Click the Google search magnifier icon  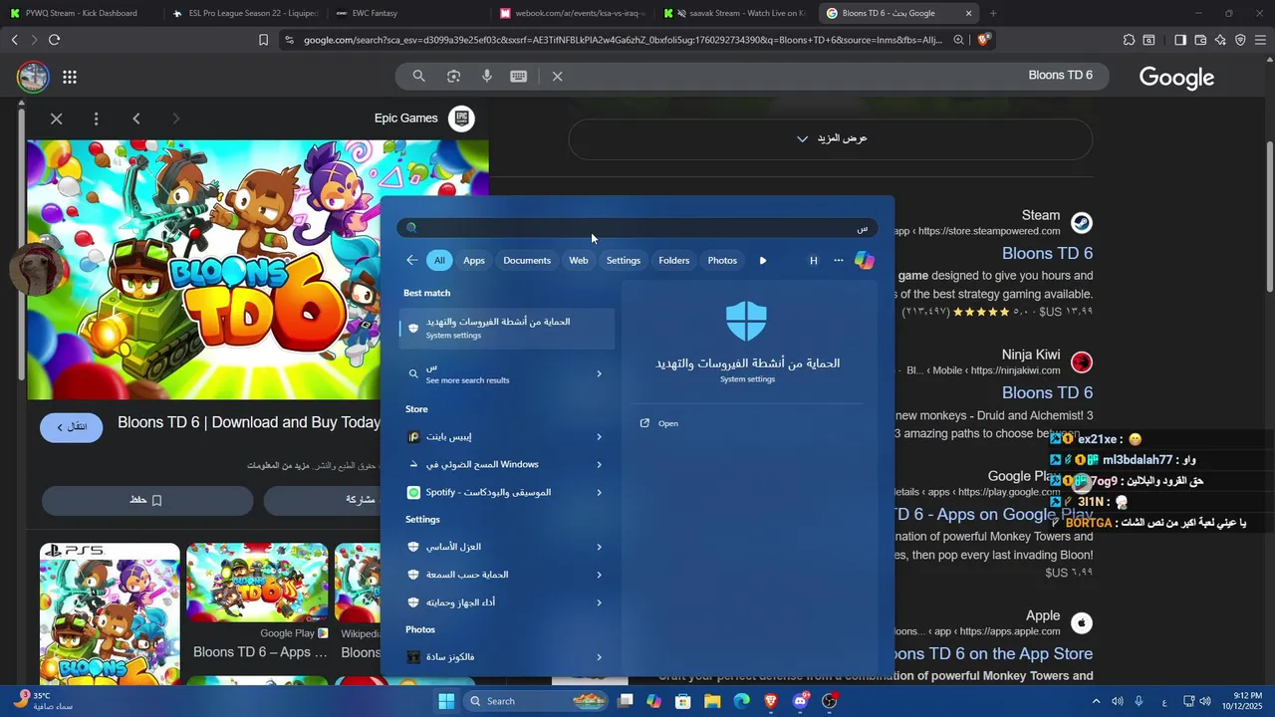[419, 76]
